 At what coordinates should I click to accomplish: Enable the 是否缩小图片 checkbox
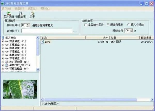point(86,25)
